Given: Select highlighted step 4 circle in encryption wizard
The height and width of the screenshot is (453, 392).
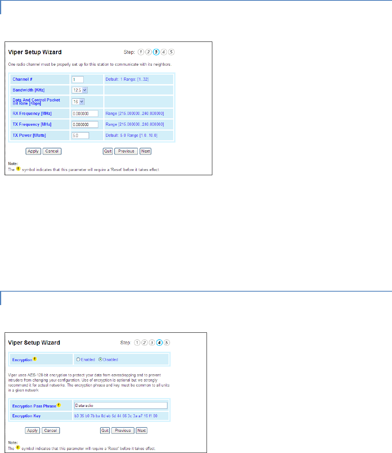Looking at the screenshot, I should [x=159, y=343].
